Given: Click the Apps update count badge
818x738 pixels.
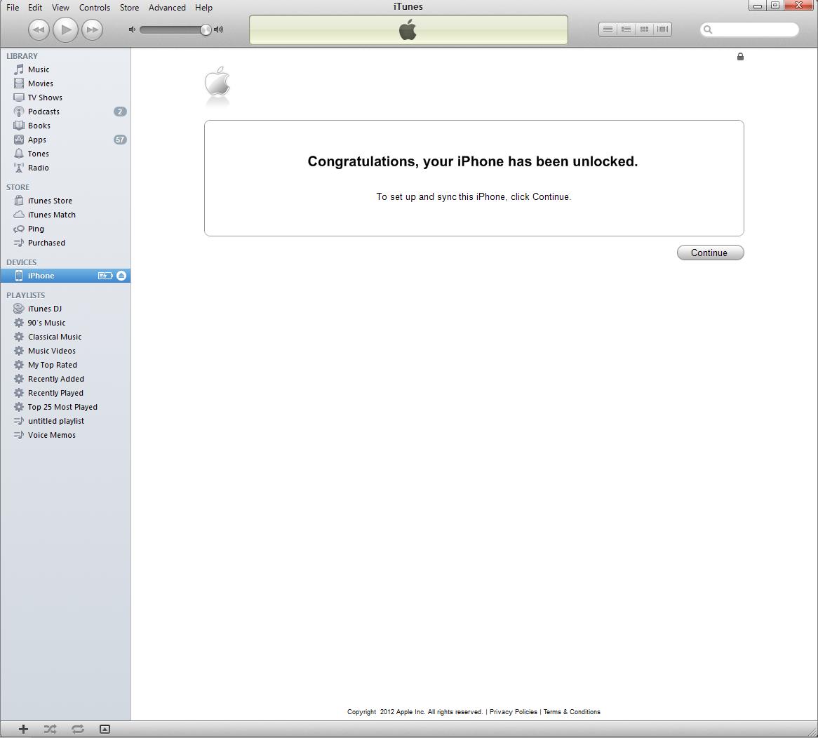Looking at the screenshot, I should (x=120, y=140).
